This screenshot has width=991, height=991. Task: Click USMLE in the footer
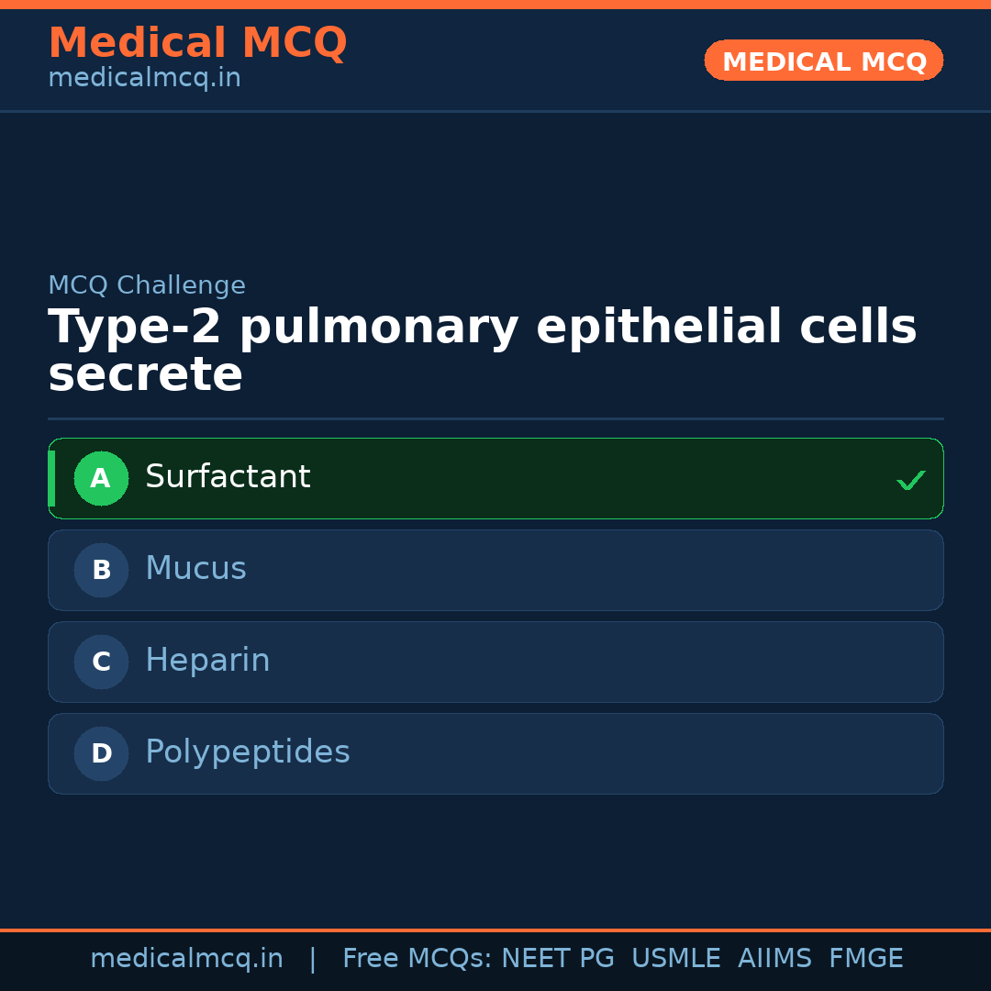(675, 959)
